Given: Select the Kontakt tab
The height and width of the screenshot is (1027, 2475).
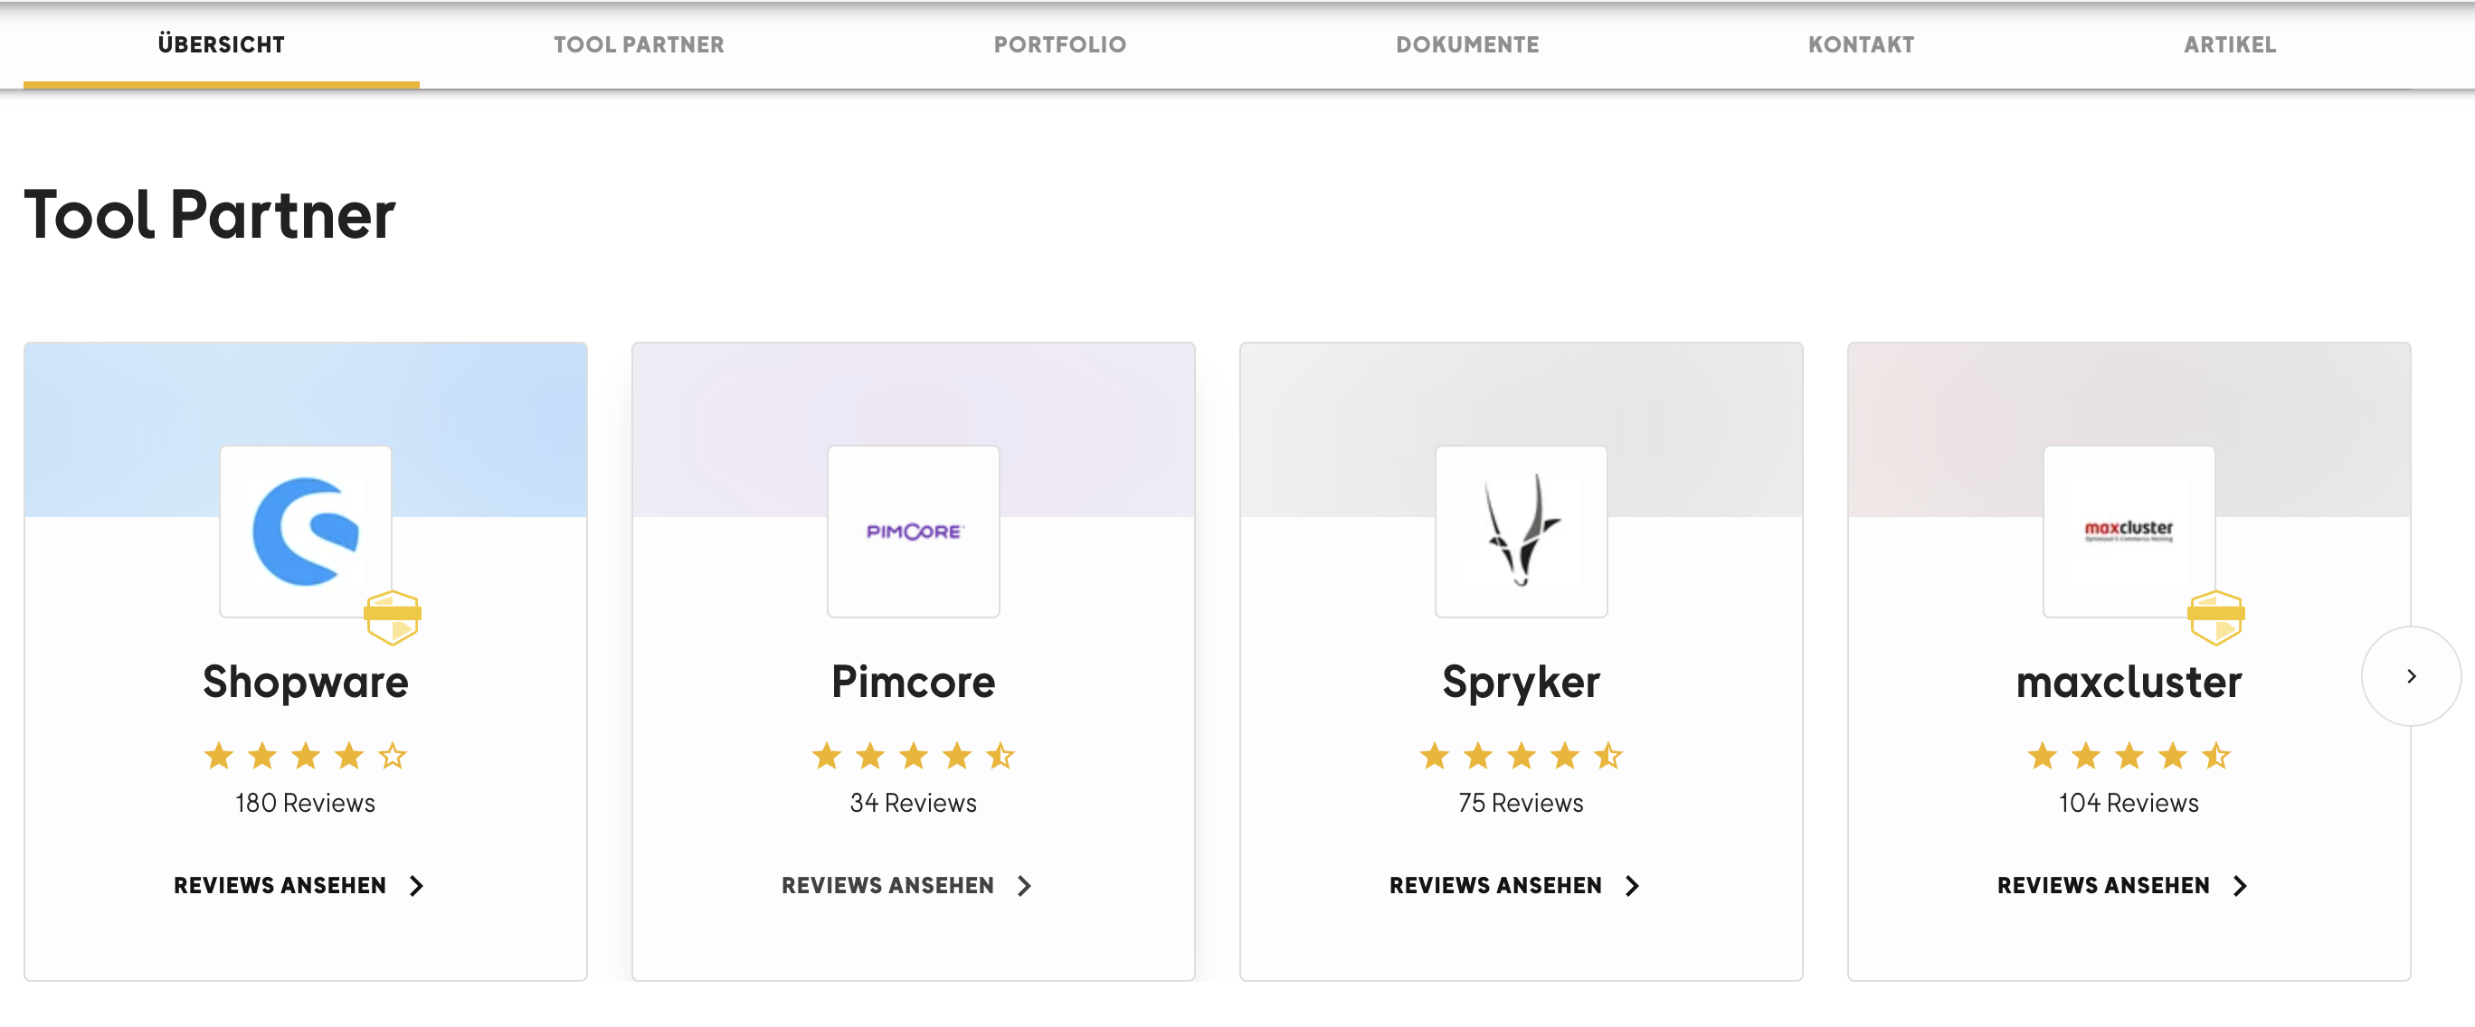Looking at the screenshot, I should (1861, 45).
